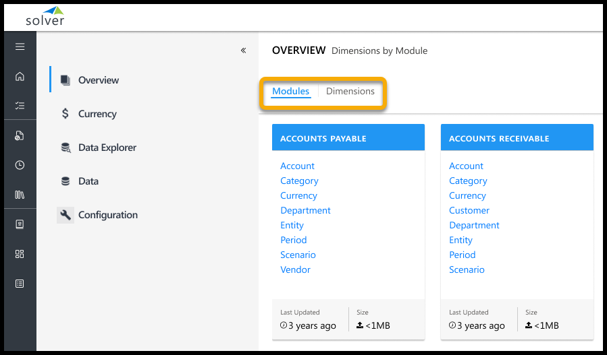Click the list form sidebar icon
Screen dimensions: 607x355
pyautogui.click(x=20, y=284)
